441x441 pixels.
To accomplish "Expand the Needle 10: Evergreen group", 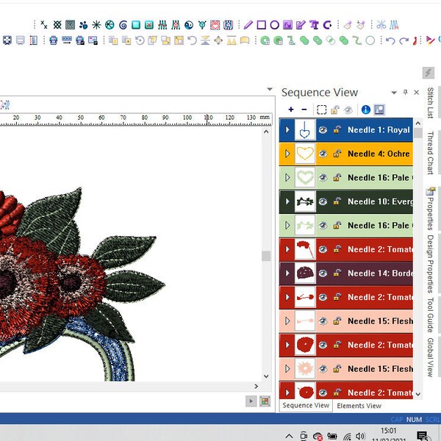I will (287, 201).
